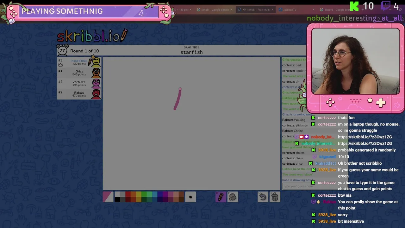Close the 'skribbl - Free Multi' tab
This screenshot has height=228, width=405.
tap(272, 9)
